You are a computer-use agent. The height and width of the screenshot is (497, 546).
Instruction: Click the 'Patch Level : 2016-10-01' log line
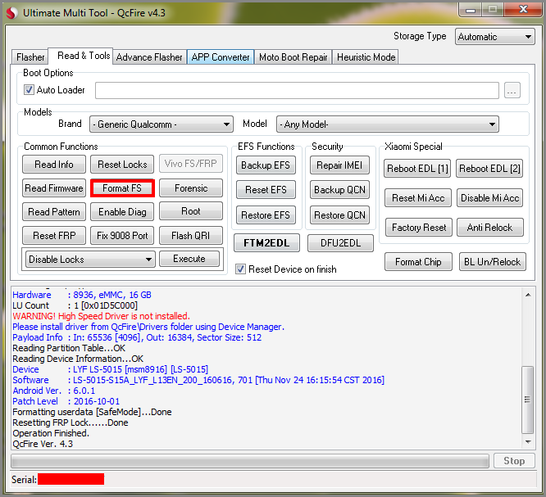point(66,401)
